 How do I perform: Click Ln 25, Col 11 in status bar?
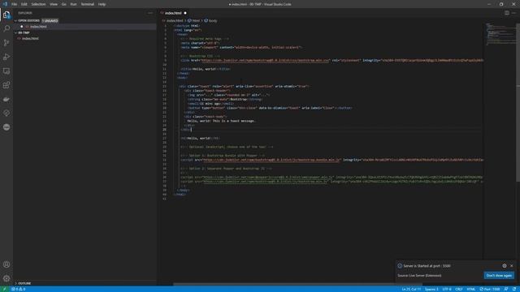411,289
